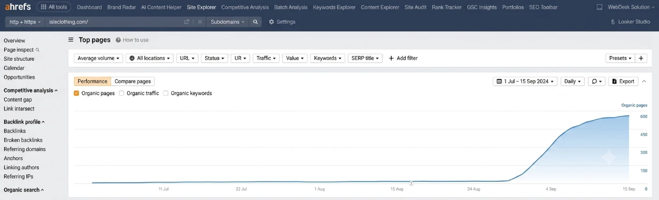Click annotation marker 2 on timeline
Viewport: 659px width, 200px height.
coord(411,184)
